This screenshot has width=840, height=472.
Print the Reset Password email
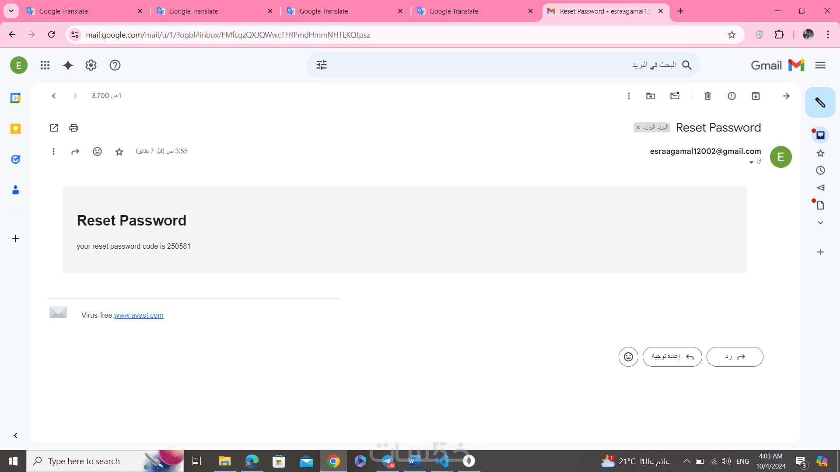(x=73, y=128)
